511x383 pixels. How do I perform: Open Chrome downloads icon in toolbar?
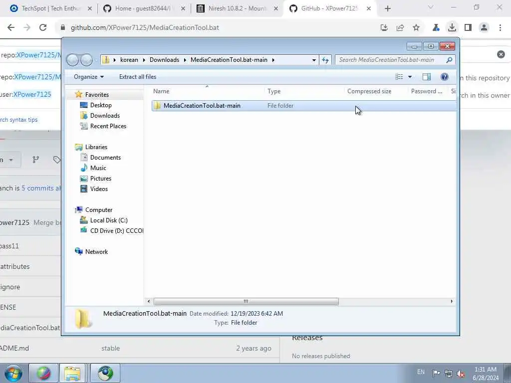pyautogui.click(x=452, y=28)
